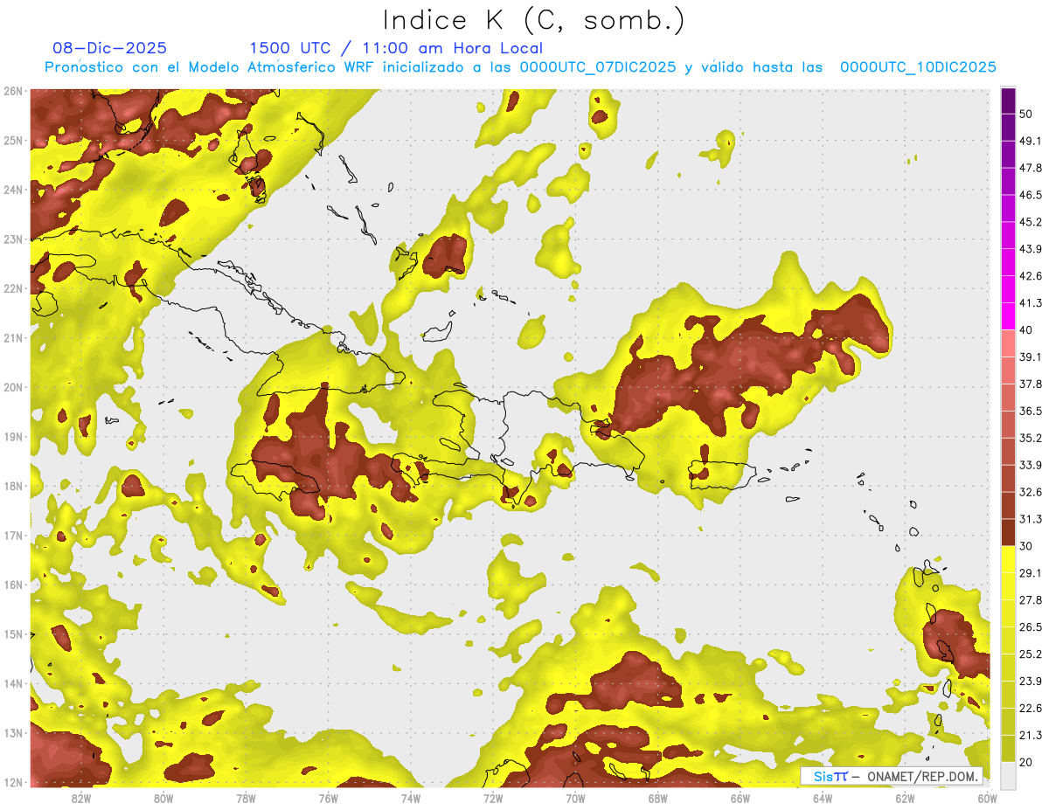This screenshot has height=810, width=1049.
Task: Click the '17N' latitude axis label
Action: point(12,536)
